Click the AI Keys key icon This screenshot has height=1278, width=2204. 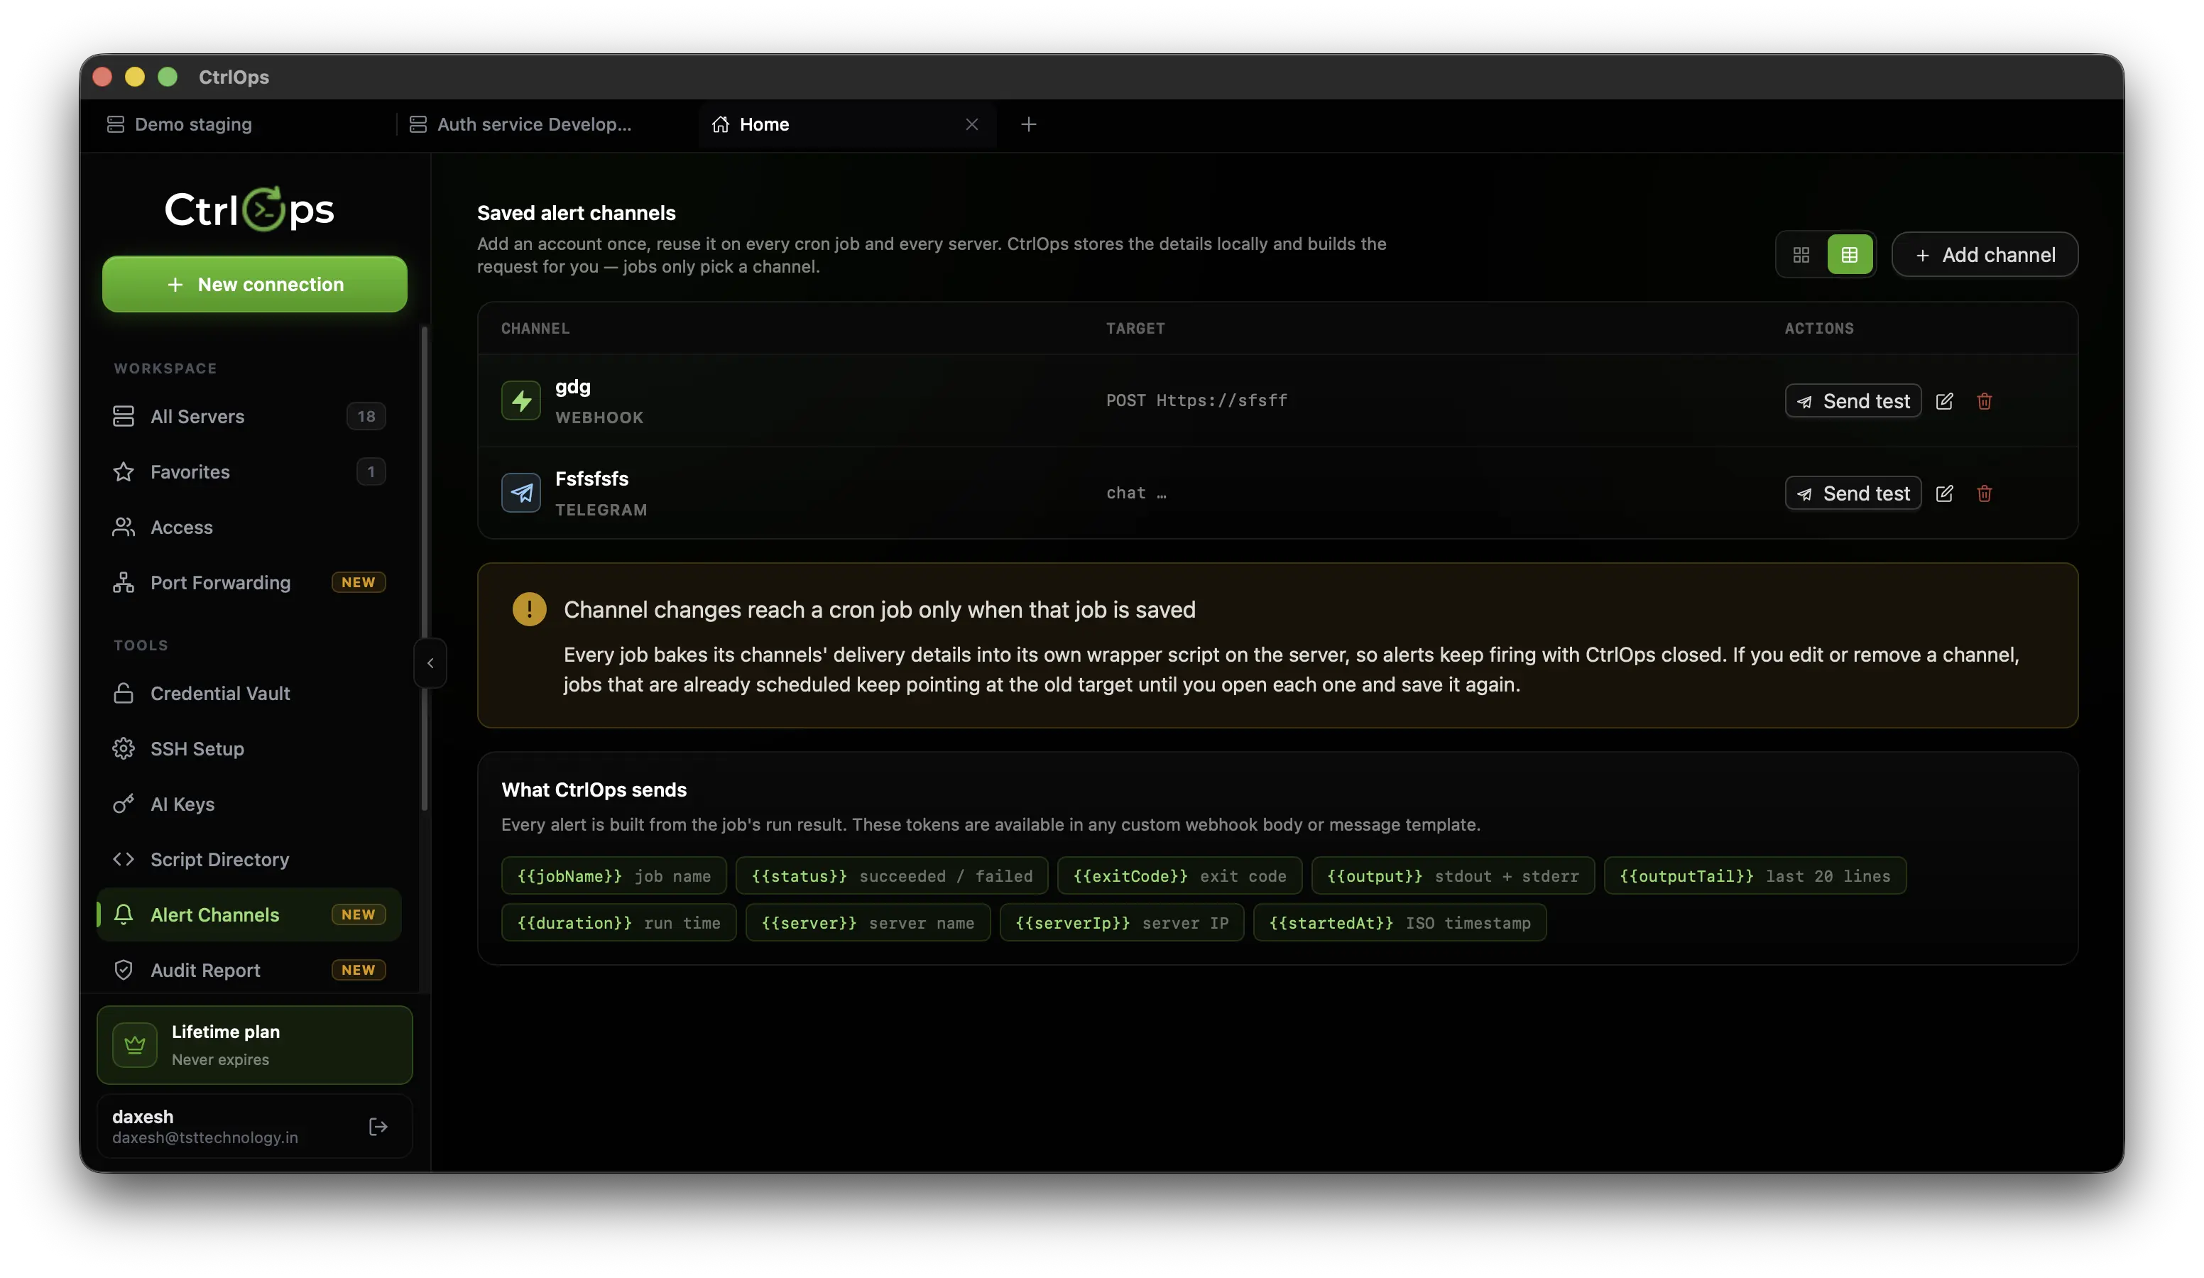pyautogui.click(x=124, y=804)
